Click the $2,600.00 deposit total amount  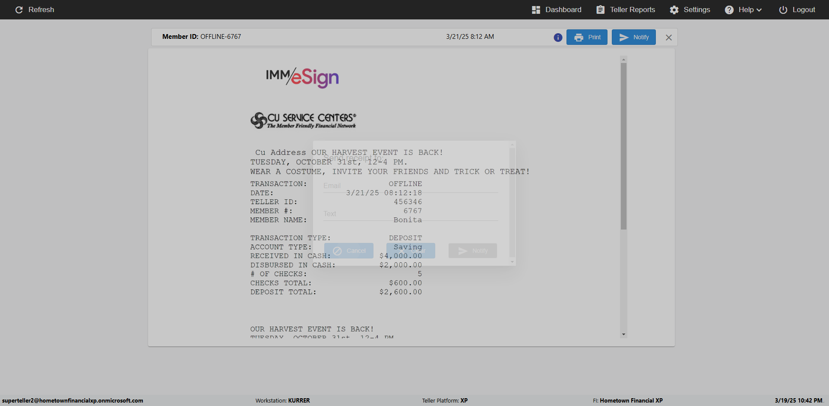coord(401,292)
